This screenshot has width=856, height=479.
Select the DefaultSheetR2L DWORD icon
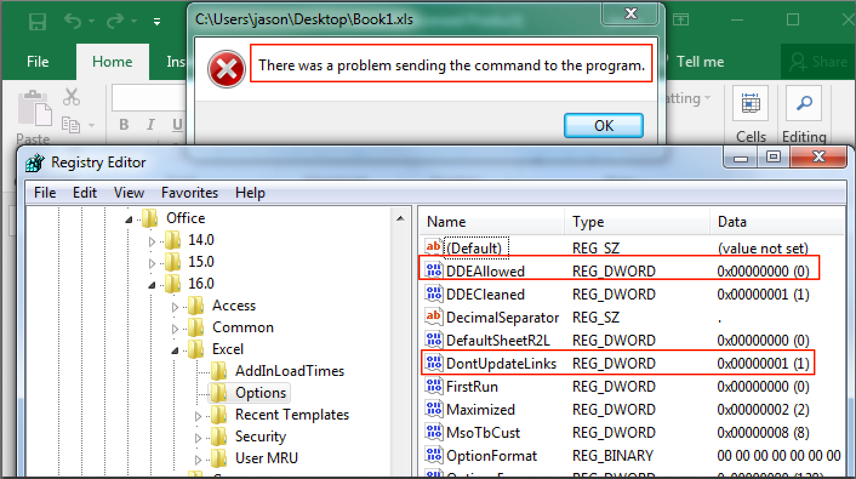pos(433,340)
